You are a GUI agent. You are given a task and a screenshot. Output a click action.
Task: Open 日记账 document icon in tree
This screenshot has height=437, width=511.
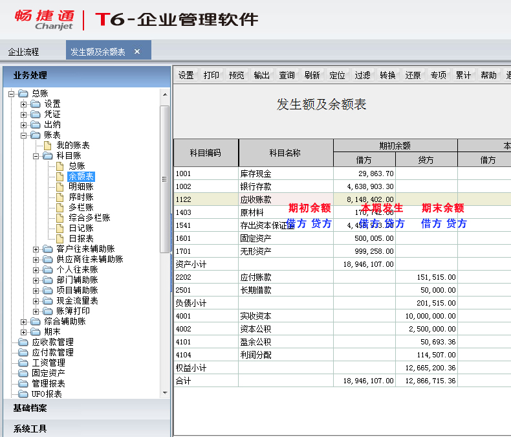tap(60, 229)
